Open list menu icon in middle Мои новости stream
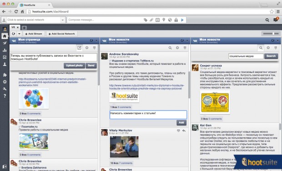The height and width of the screenshot is (171, 282). 185,48
